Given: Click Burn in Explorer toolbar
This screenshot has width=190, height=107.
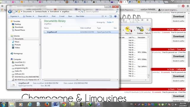Looking at the screenshot, I should [70, 16].
